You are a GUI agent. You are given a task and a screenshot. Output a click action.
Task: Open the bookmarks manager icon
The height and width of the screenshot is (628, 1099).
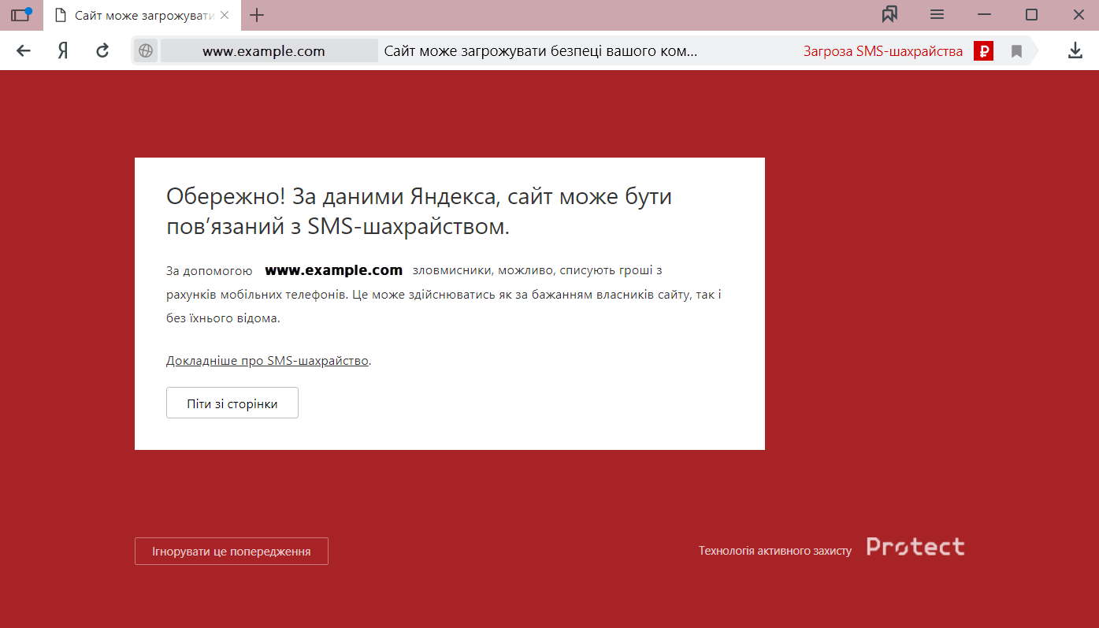click(x=890, y=14)
